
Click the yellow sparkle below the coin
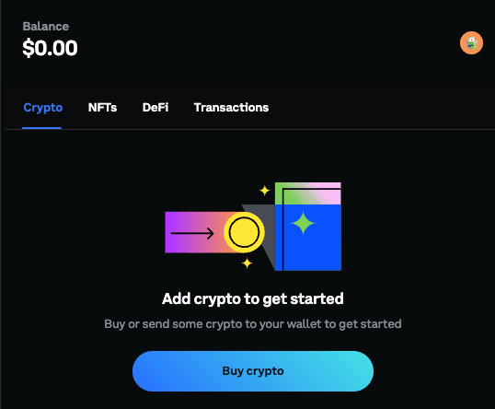(x=247, y=263)
